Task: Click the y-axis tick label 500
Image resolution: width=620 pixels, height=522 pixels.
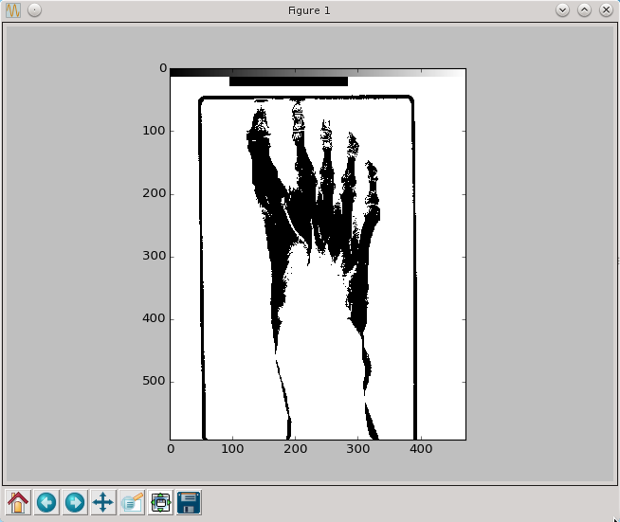Action: click(x=155, y=382)
